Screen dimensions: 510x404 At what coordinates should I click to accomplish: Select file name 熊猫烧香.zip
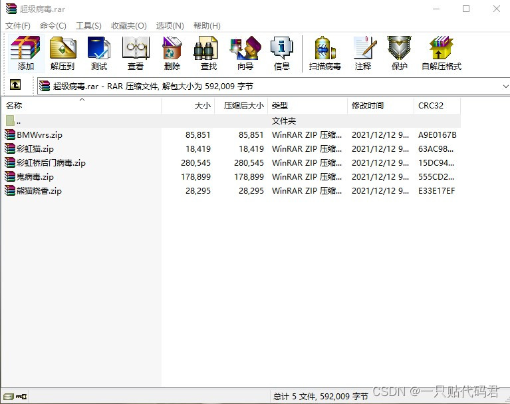39,191
